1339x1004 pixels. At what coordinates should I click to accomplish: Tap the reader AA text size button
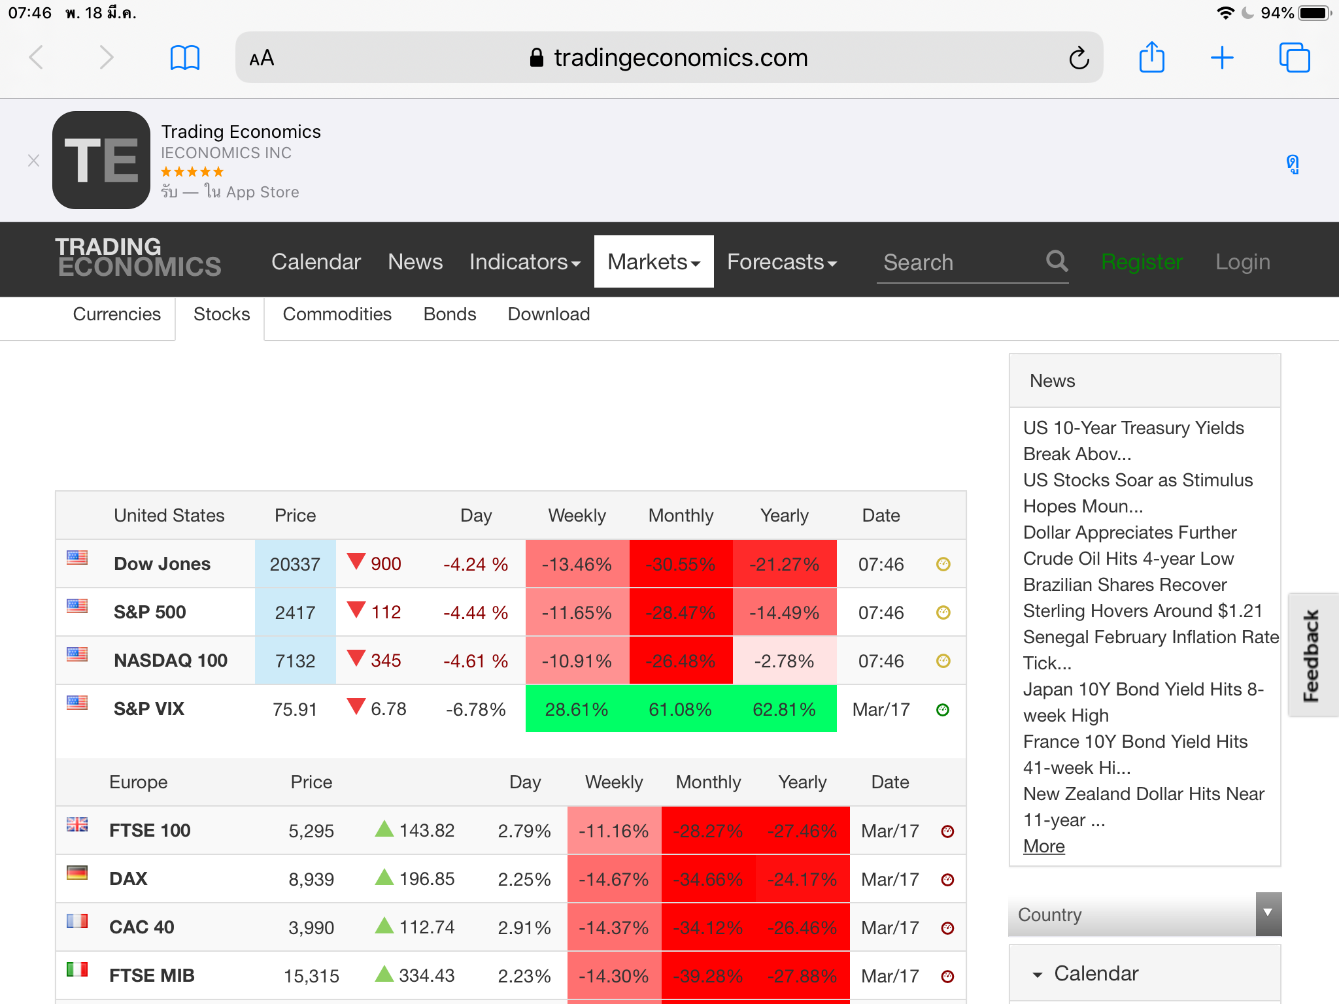click(262, 58)
